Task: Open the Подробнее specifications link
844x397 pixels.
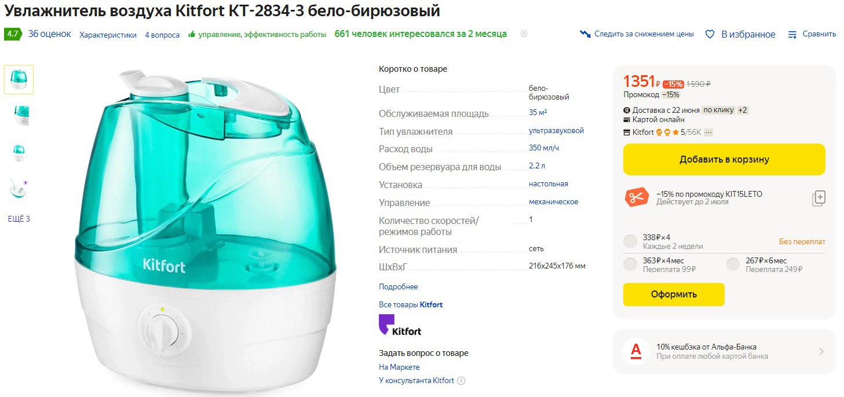Action: [x=398, y=286]
